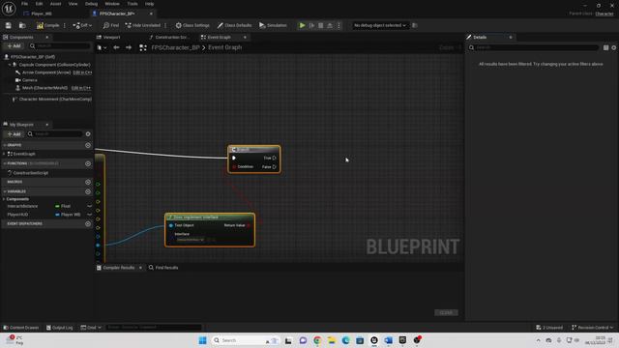
Task: Navigate back with the left arrow
Action: pos(116,47)
